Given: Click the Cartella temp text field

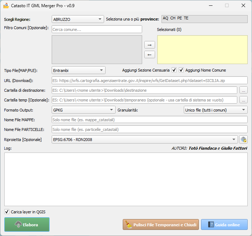Looking at the screenshot, I should coord(144,100).
